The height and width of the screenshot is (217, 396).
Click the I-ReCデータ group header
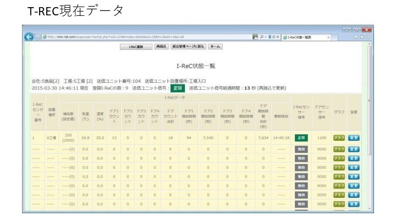(x=174, y=98)
